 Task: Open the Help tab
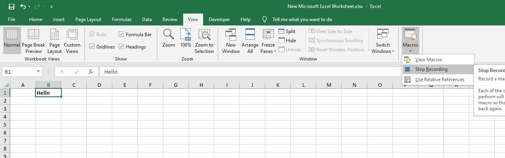(246, 19)
